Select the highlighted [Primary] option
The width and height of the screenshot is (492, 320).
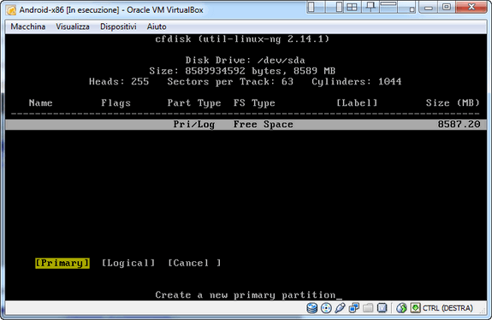[62, 263]
